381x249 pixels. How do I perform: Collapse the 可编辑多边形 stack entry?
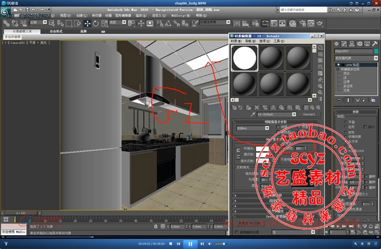[x=338, y=69]
